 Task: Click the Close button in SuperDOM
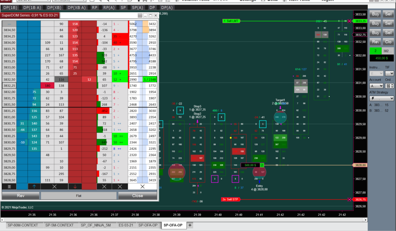(137, 196)
